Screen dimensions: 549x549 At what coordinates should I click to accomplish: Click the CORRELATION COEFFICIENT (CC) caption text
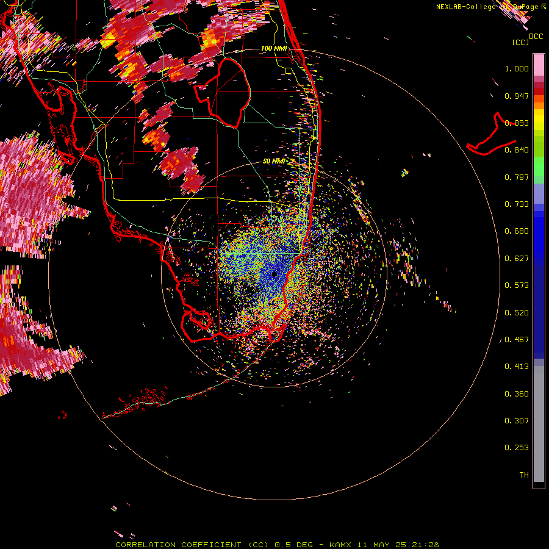pyautogui.click(x=193, y=545)
